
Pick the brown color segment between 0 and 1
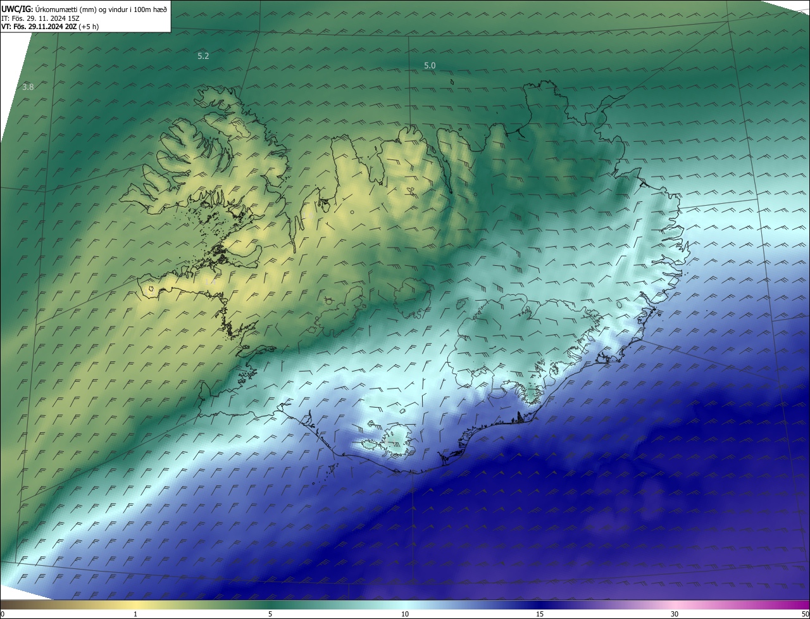68,605
